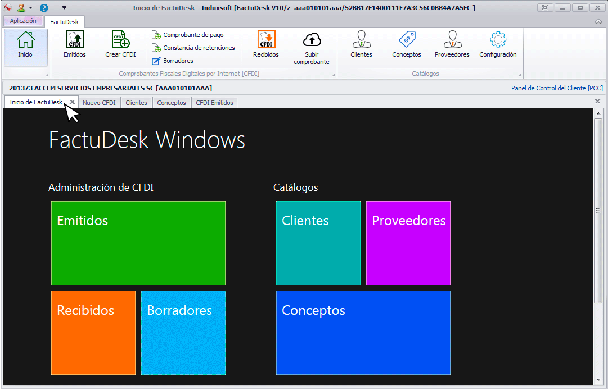Switch to the CFDI Emitidos tab
The height and width of the screenshot is (389, 608).
[x=214, y=103]
